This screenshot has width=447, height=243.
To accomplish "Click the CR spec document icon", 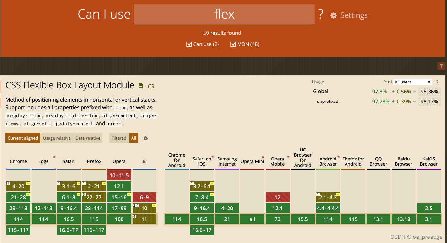I will 141,86.
